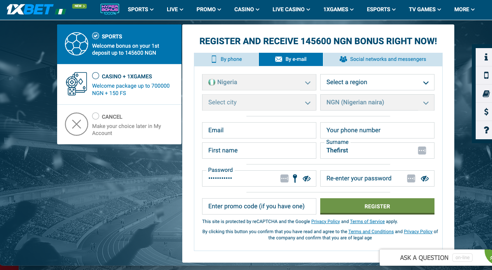Switch to the By phone tab

click(226, 59)
